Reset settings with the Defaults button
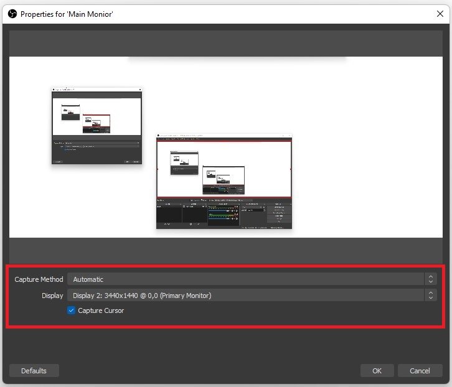Viewport: 452px width, 387px height. point(34,371)
